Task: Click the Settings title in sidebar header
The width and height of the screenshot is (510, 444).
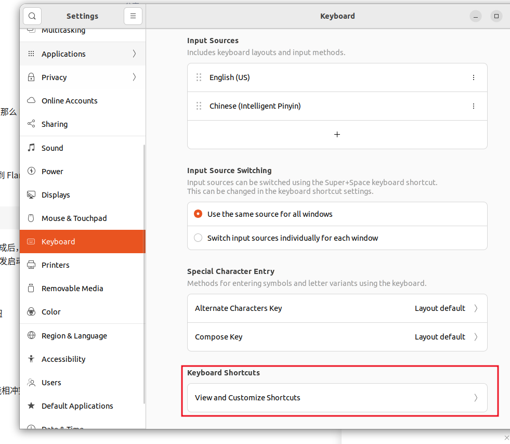Action: [x=82, y=16]
